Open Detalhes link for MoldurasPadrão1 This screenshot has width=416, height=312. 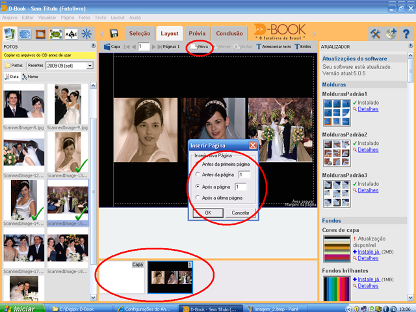pyautogui.click(x=368, y=109)
